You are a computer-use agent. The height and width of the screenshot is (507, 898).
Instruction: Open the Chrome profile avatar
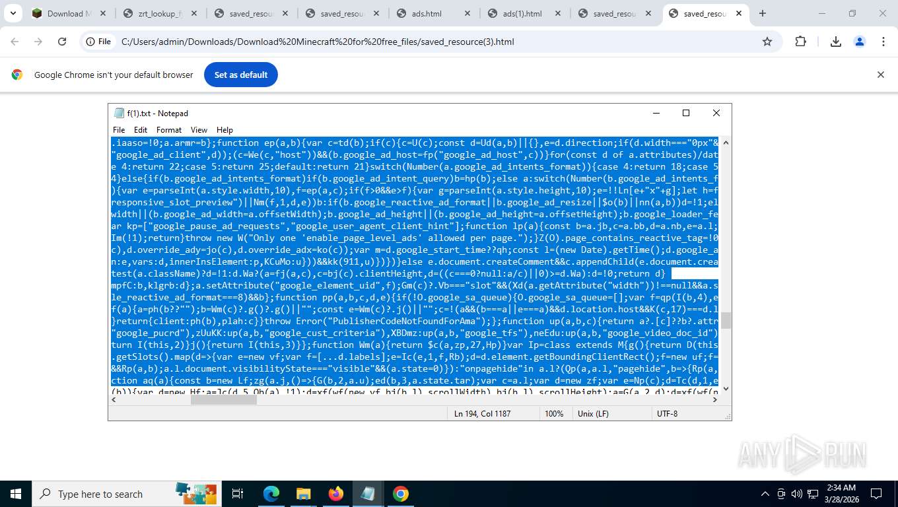click(860, 42)
